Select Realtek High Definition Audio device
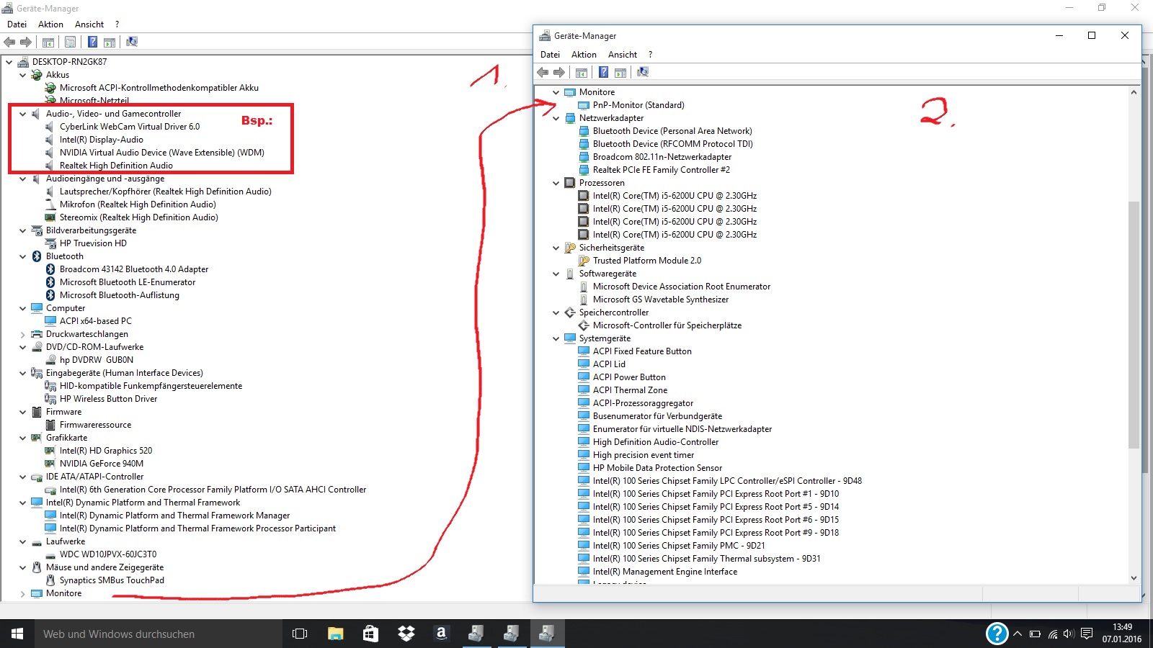 116,166
